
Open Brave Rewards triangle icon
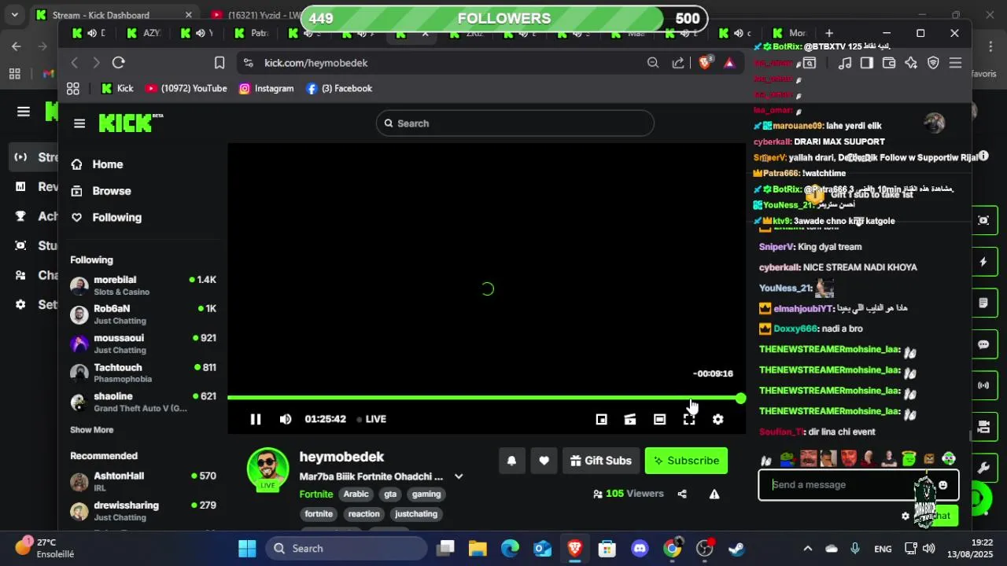[x=730, y=63]
